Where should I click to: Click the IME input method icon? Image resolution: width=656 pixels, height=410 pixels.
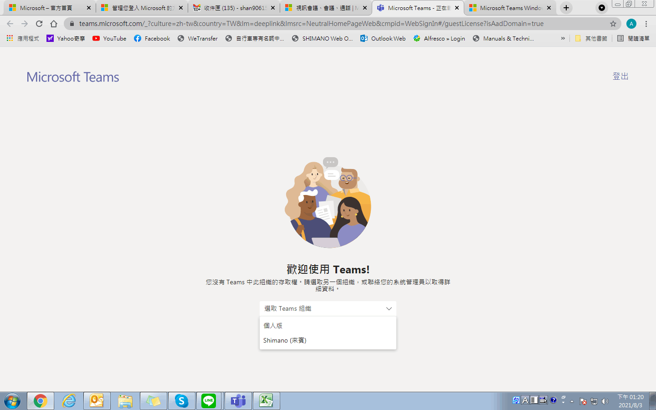[x=516, y=400]
